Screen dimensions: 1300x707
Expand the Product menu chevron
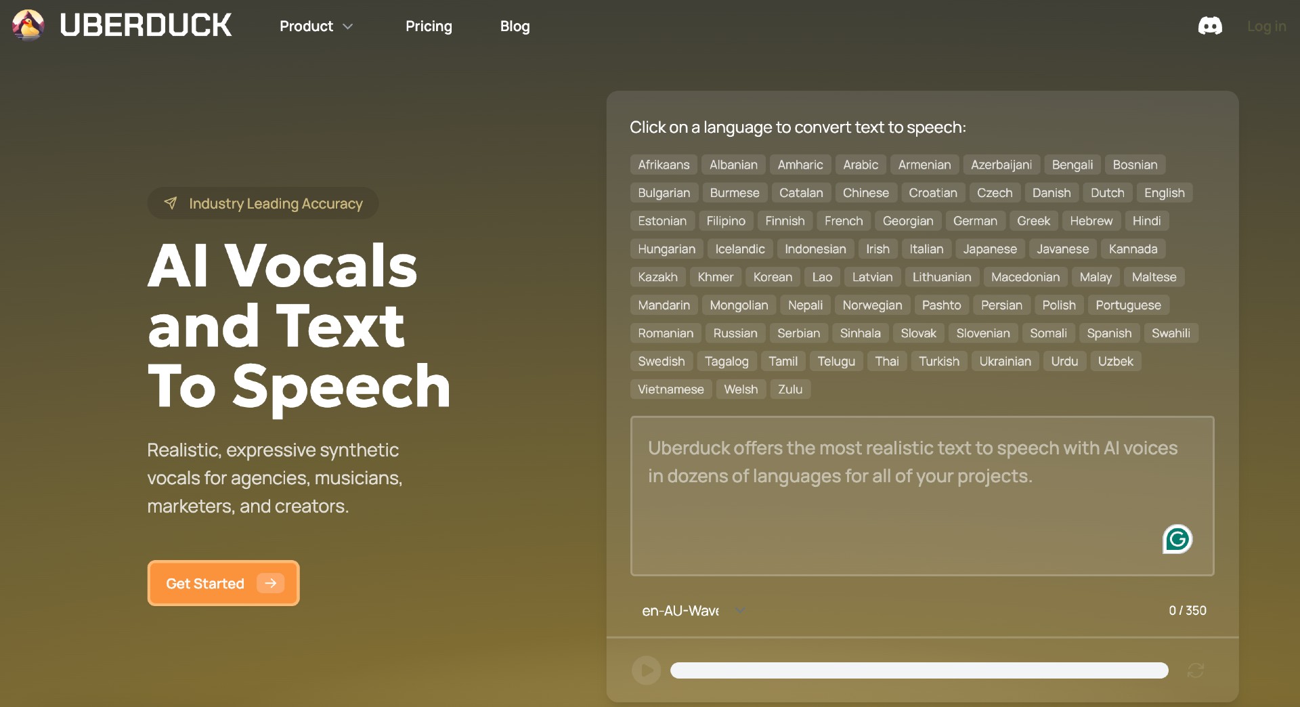pyautogui.click(x=348, y=26)
